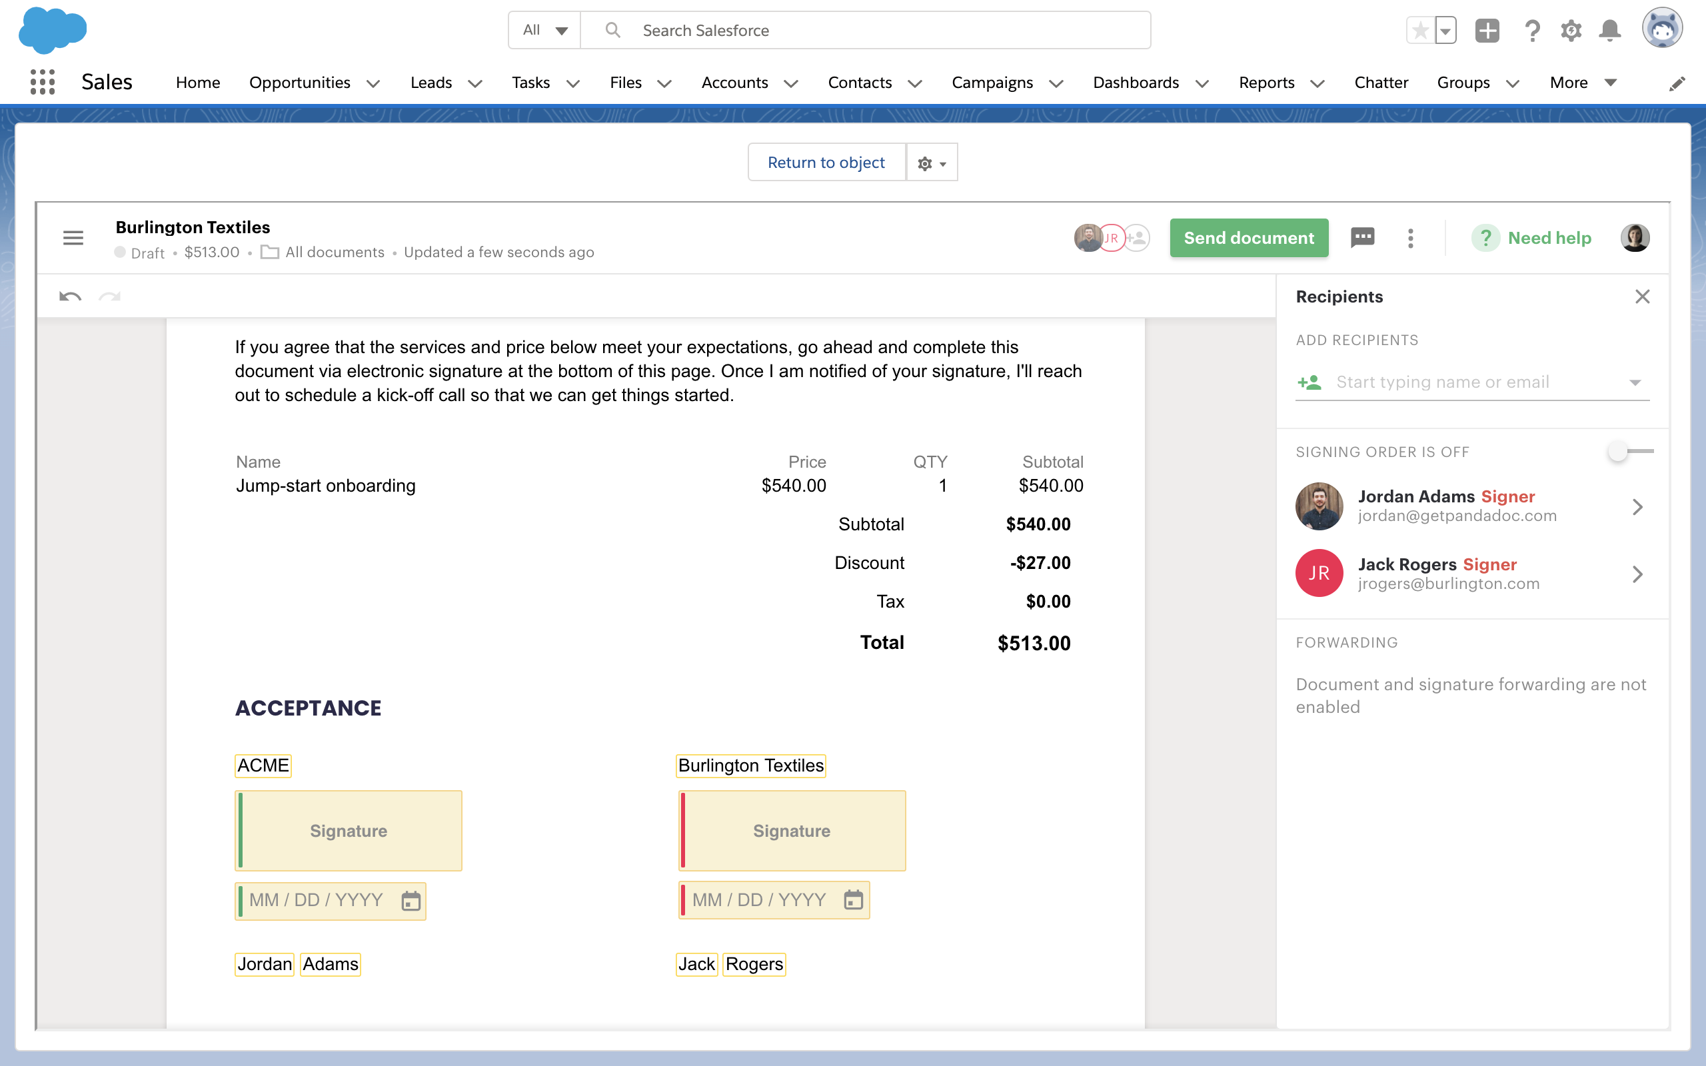Open the Dashboards tab
1706x1066 pixels.
(x=1136, y=83)
